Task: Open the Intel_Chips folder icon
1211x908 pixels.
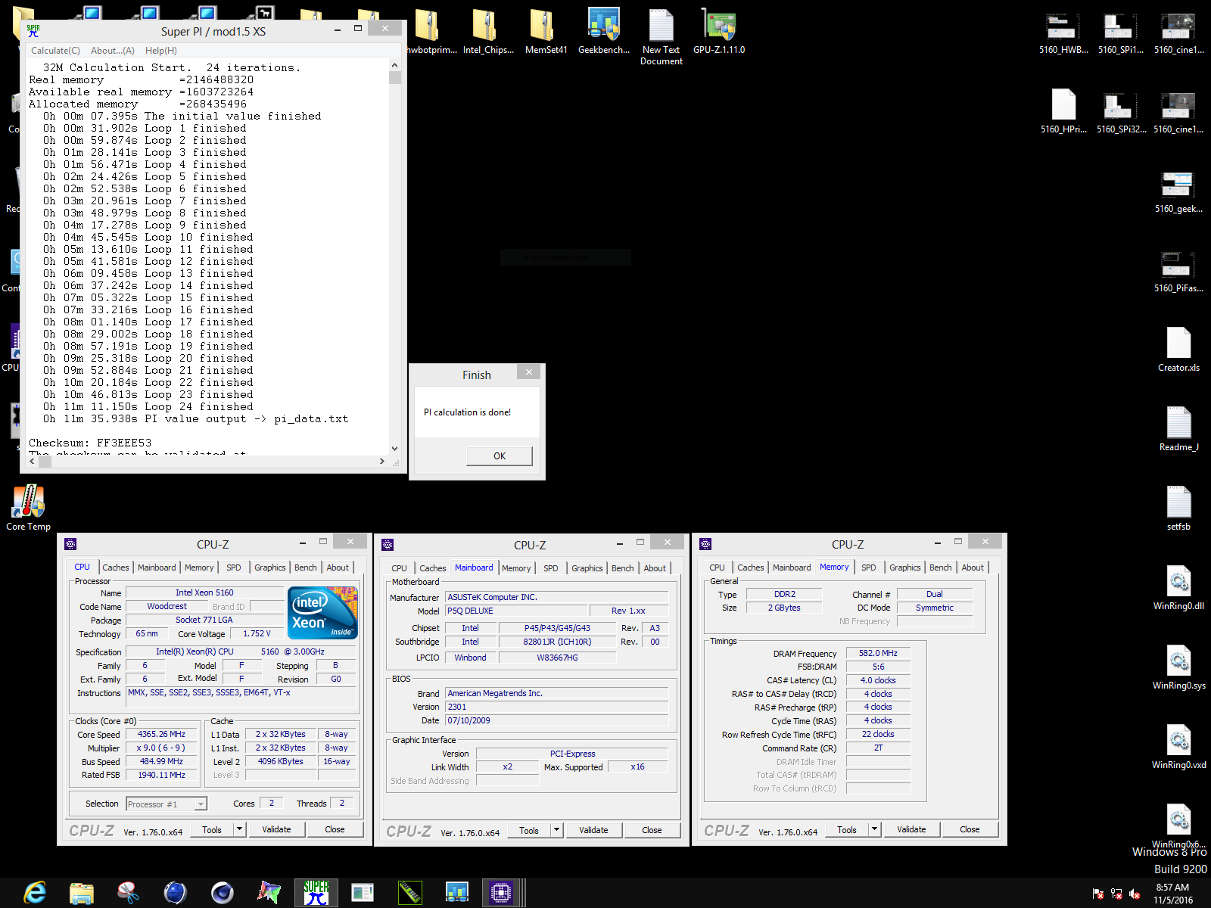Action: [x=488, y=31]
